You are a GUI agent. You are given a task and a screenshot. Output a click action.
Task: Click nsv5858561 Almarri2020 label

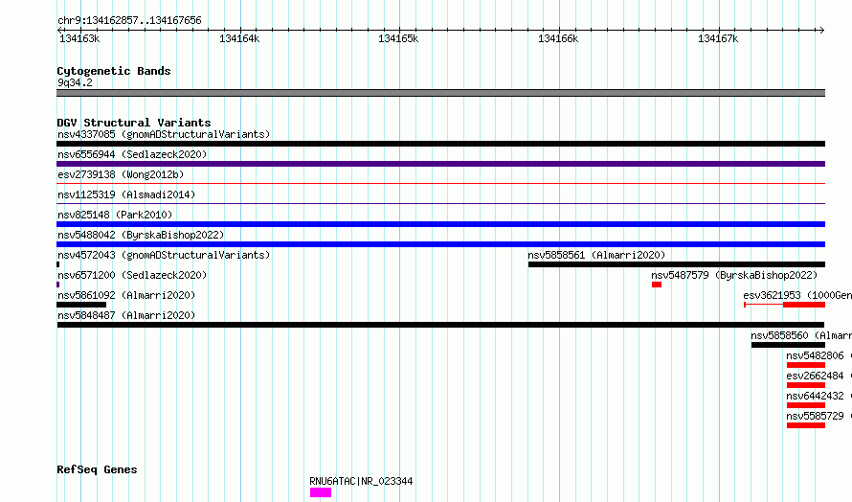coord(596,255)
